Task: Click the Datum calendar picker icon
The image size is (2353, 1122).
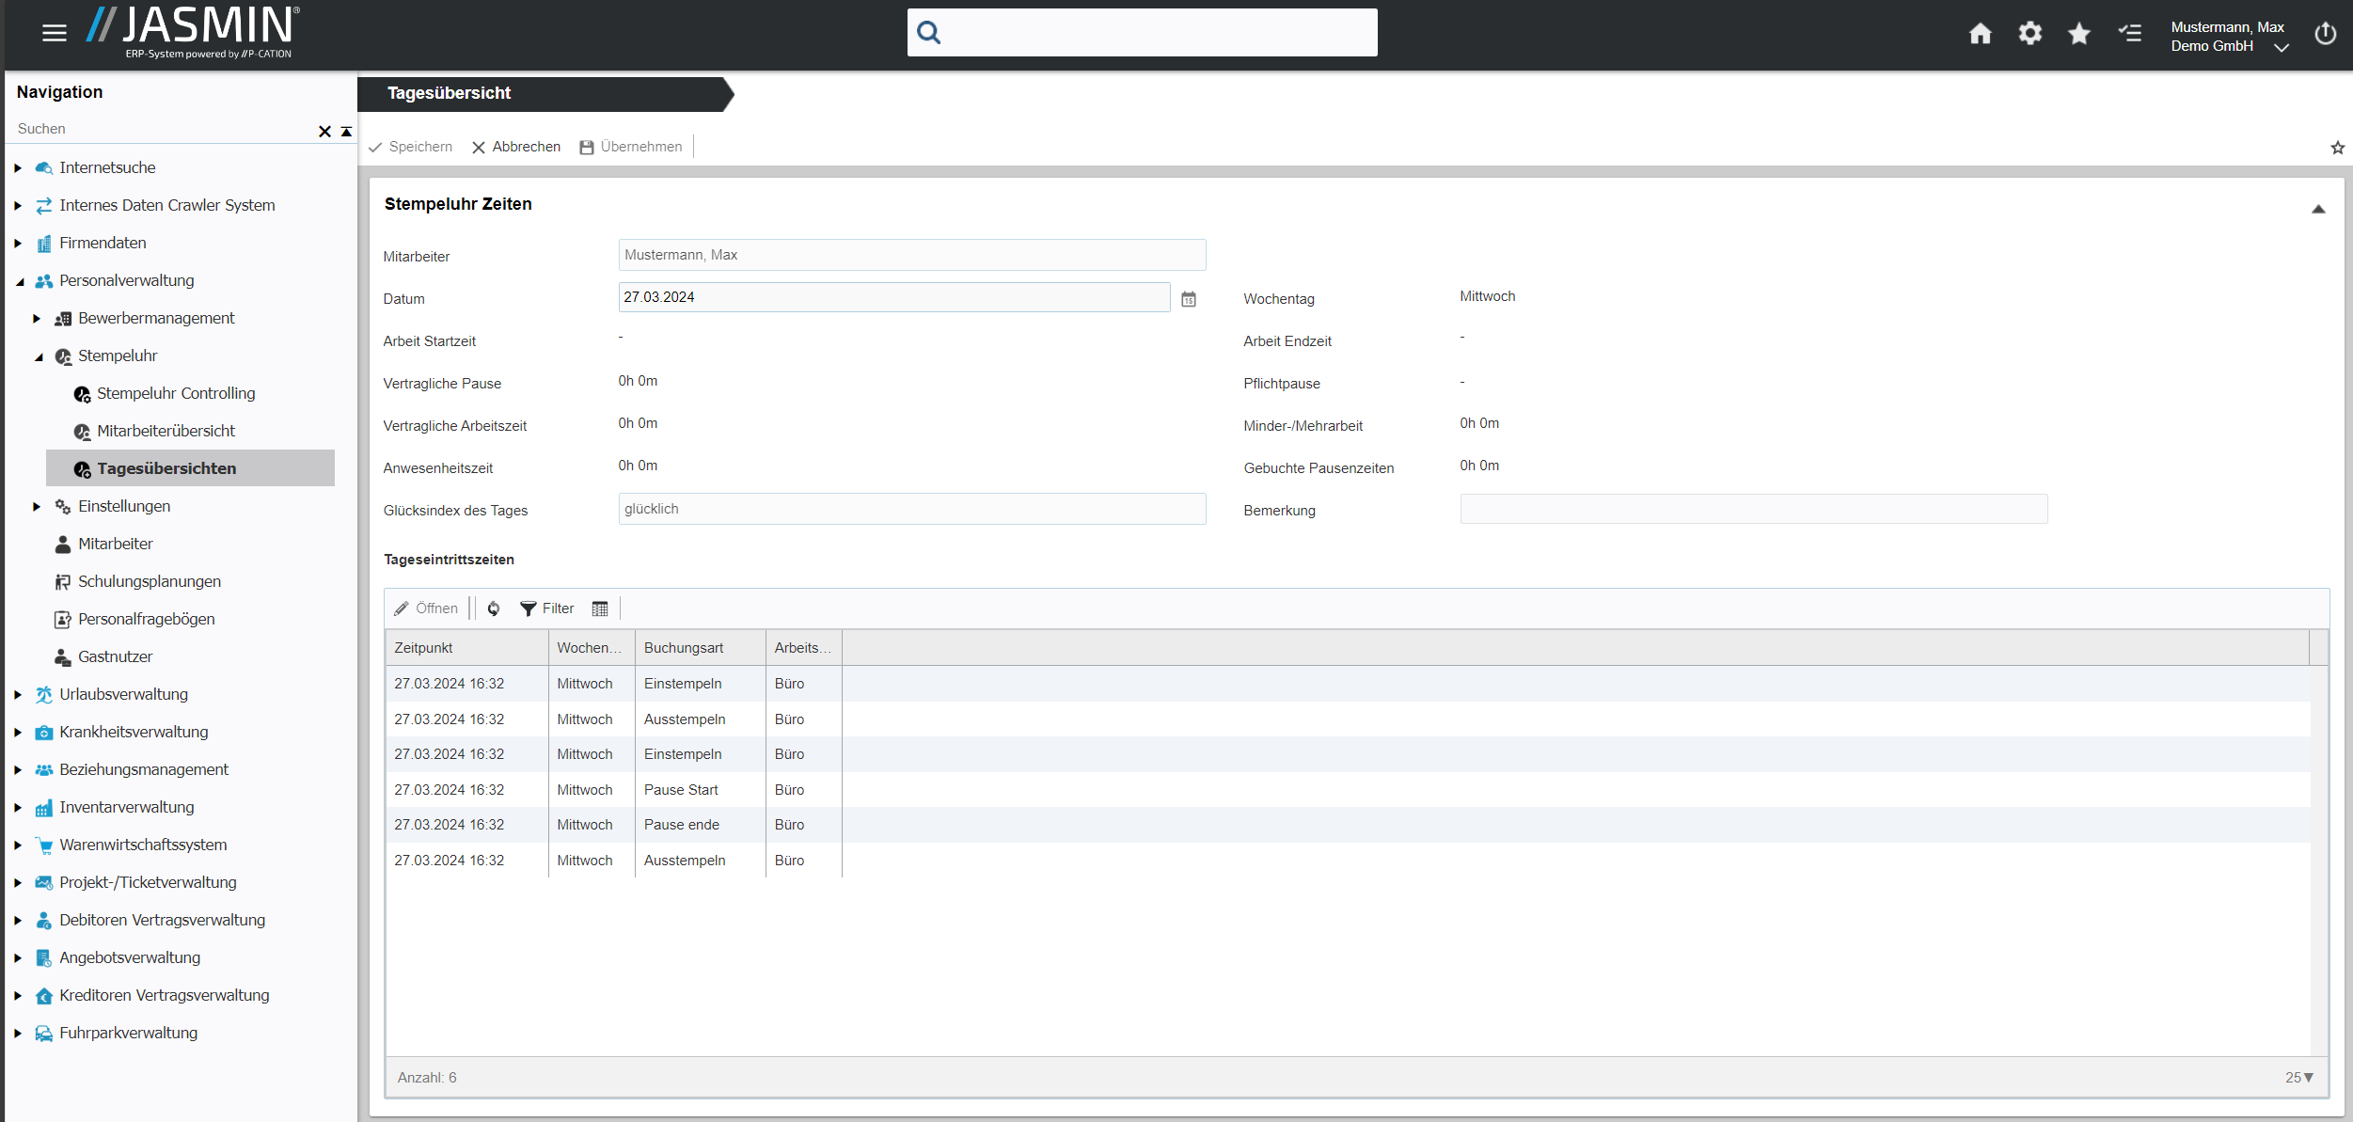Action: point(1189,297)
